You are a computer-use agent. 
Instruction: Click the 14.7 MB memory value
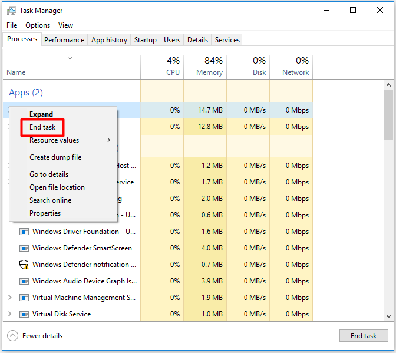tap(210, 110)
